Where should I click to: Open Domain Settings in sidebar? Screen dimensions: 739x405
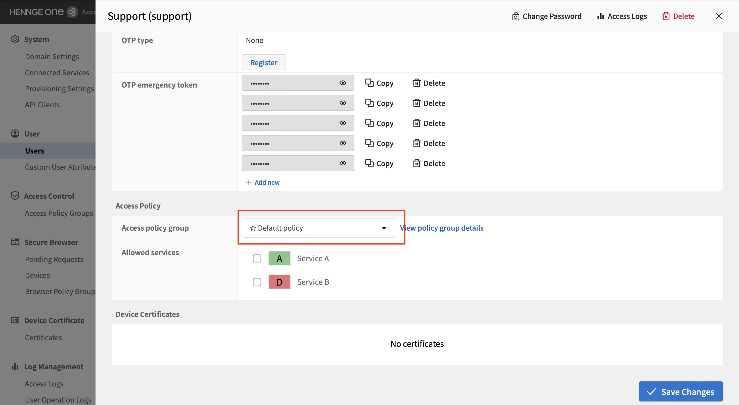point(52,56)
